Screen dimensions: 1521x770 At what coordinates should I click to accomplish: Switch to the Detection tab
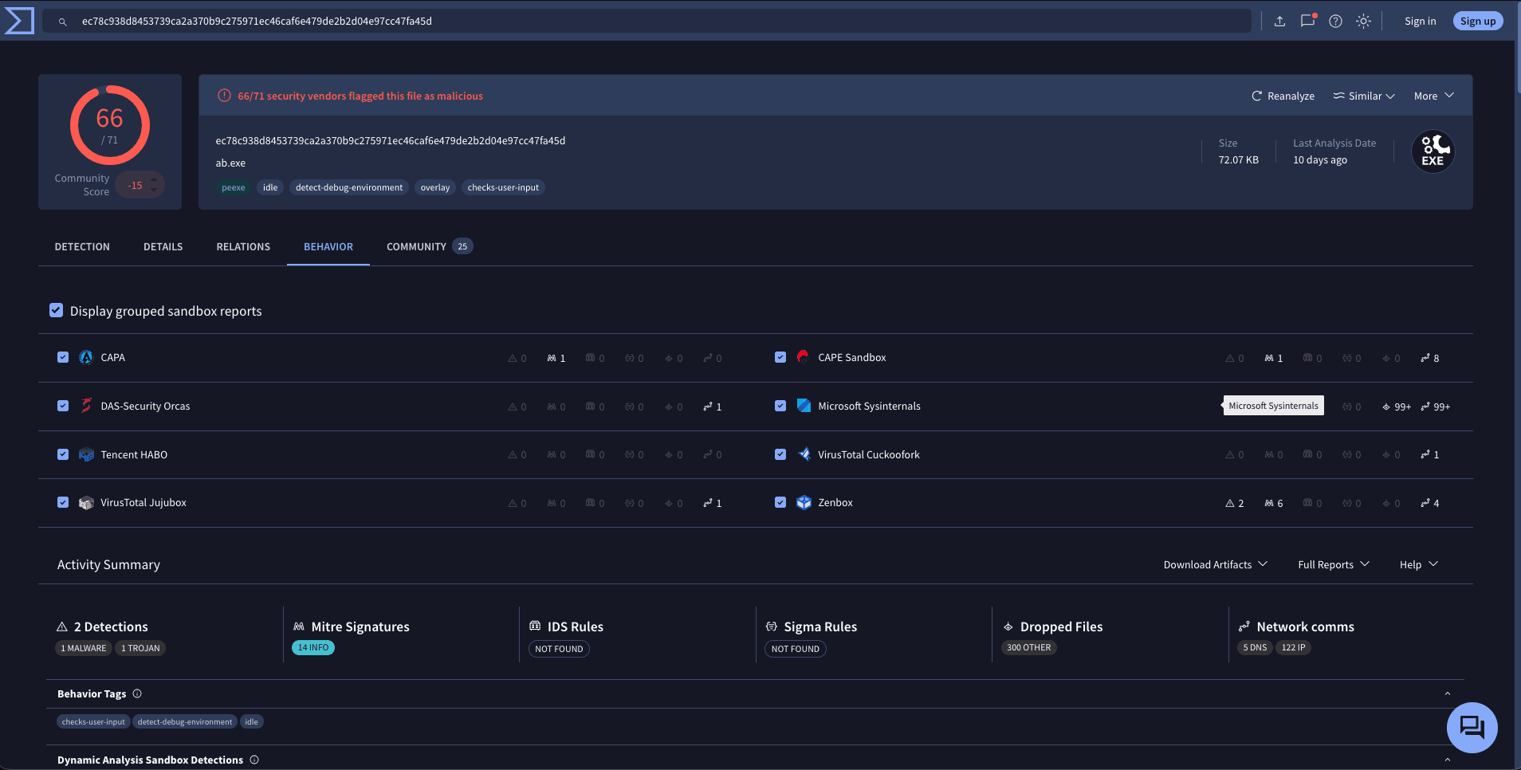[82, 247]
